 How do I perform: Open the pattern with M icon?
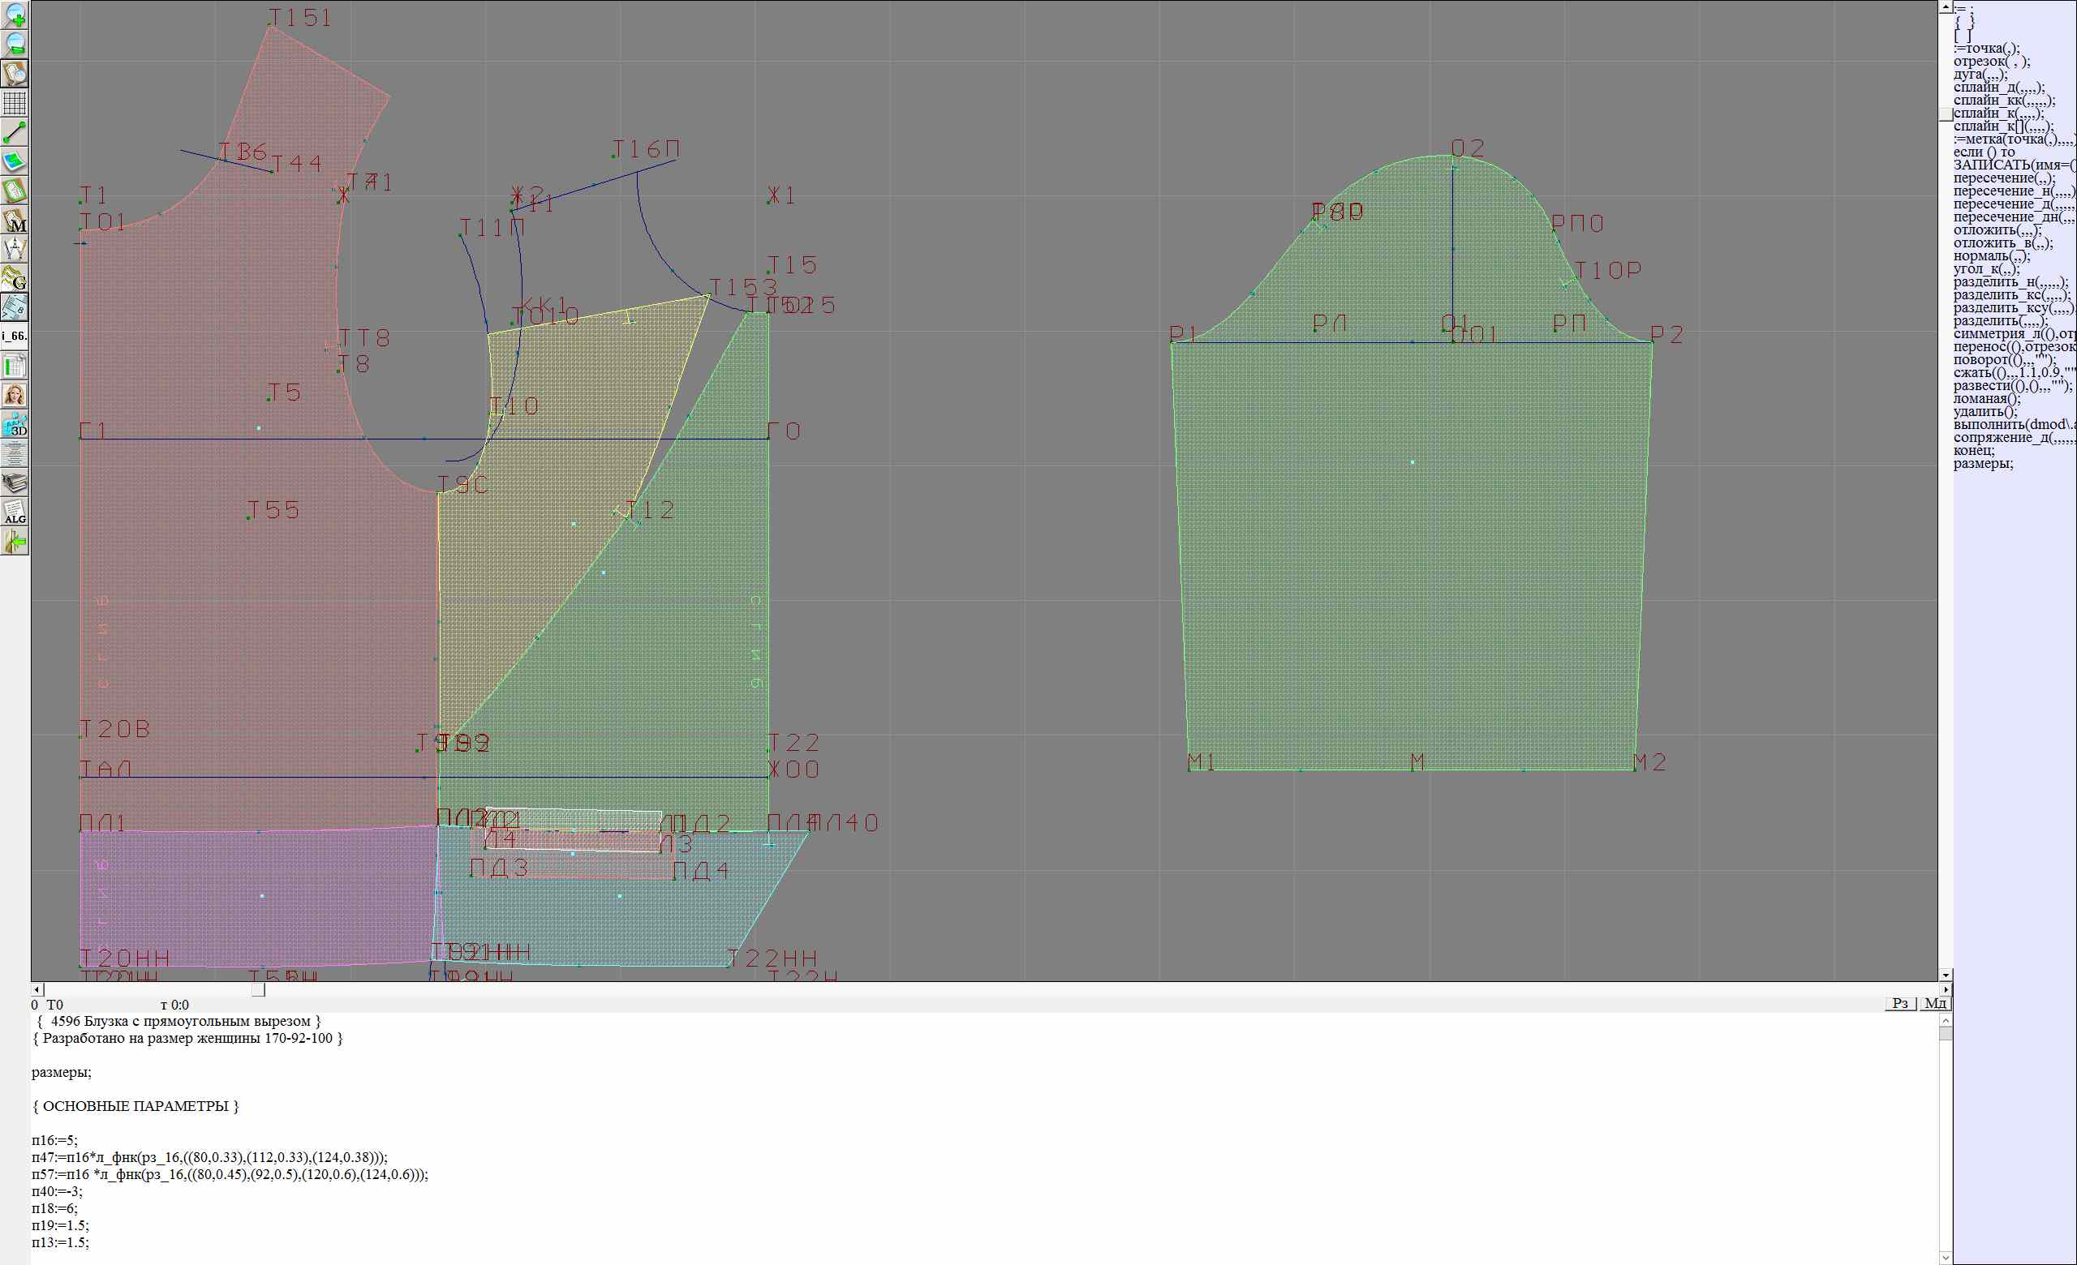(x=15, y=221)
